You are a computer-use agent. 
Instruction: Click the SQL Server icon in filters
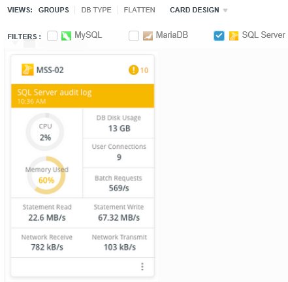(x=234, y=36)
